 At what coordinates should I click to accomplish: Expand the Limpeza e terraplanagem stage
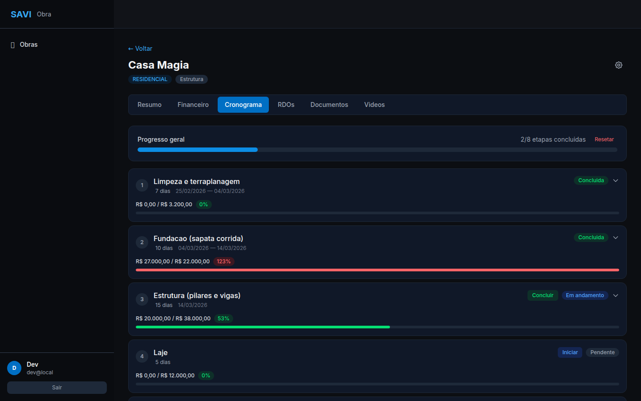pos(616,180)
